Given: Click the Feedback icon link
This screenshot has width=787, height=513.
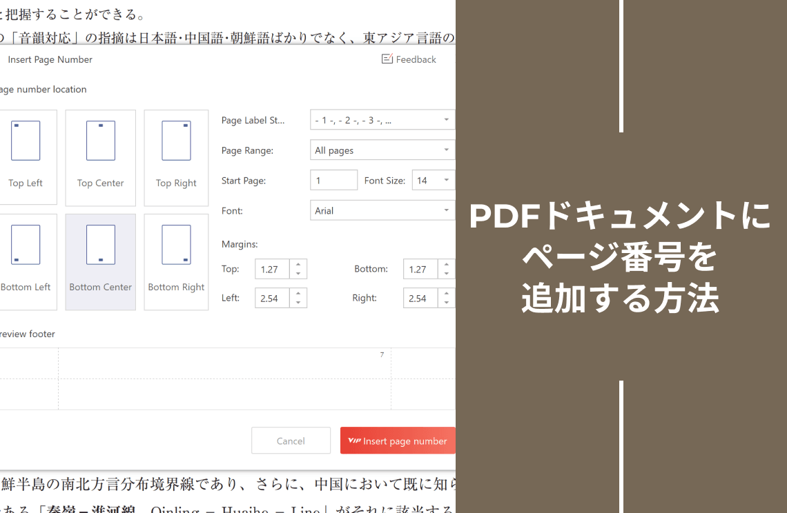Looking at the screenshot, I should coord(409,59).
